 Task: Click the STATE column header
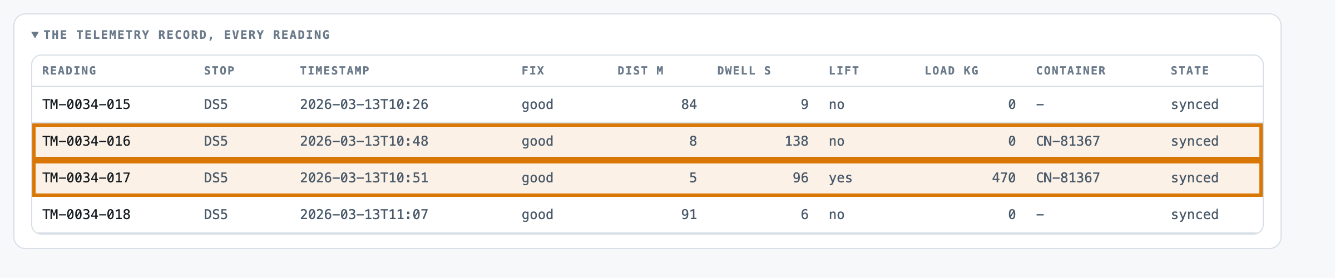pyautogui.click(x=1190, y=71)
